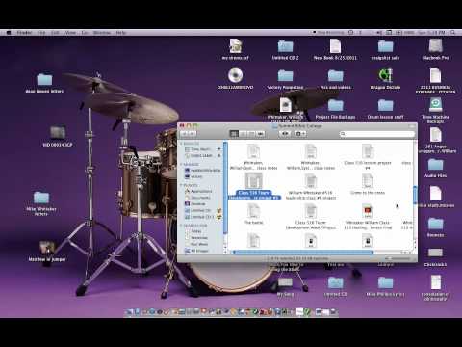Click the file area vertical scrollbar thumb
The width and height of the screenshot is (462, 347).
click(415, 195)
